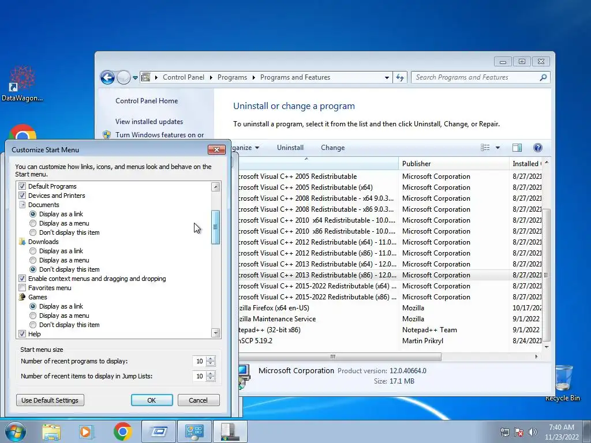The height and width of the screenshot is (443, 591).
Task: Expand arrow after Control Panel breadcrumb
Action: [211, 78]
